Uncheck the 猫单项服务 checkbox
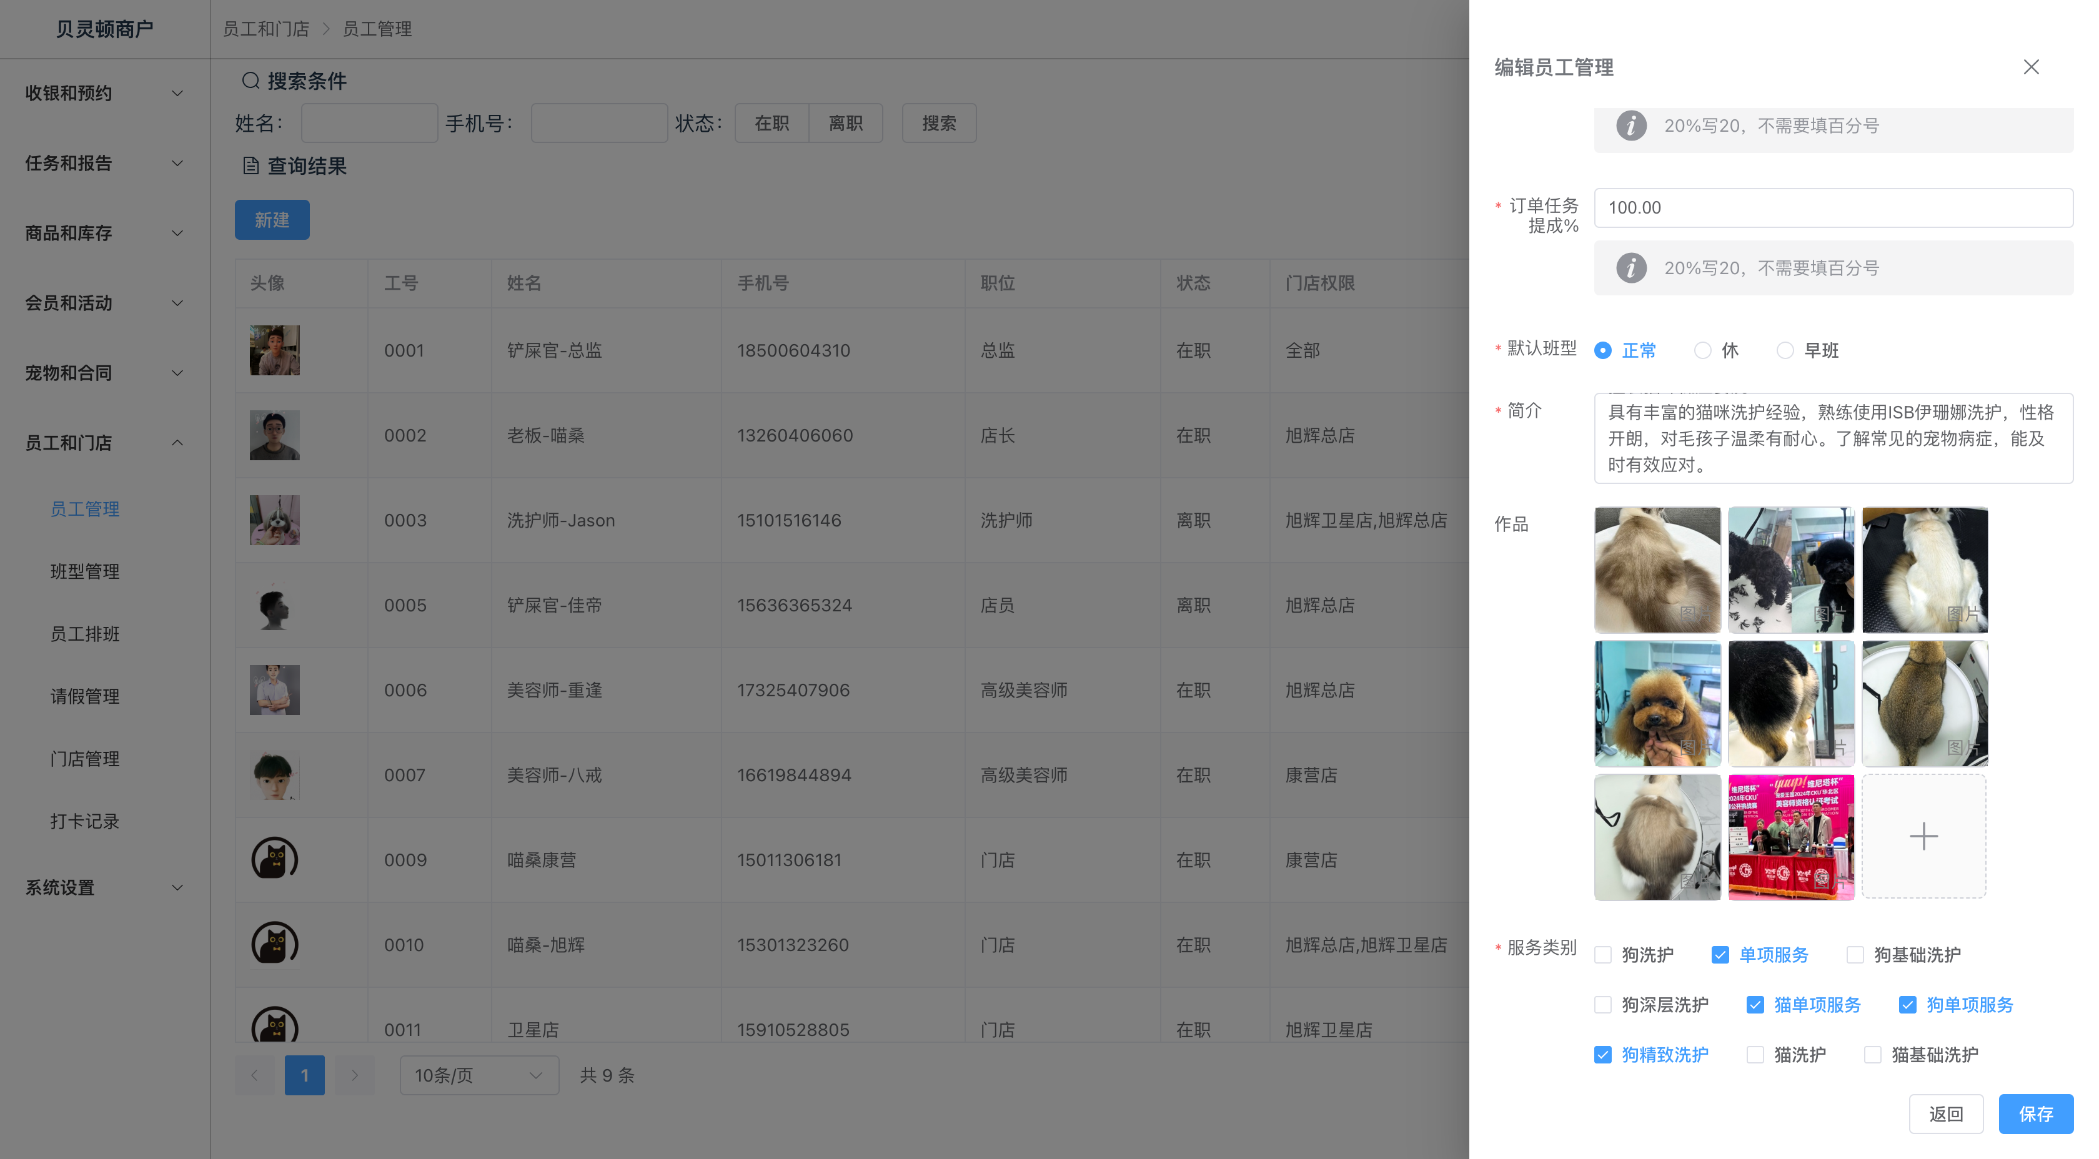The image size is (2099, 1159). coord(1755,1005)
